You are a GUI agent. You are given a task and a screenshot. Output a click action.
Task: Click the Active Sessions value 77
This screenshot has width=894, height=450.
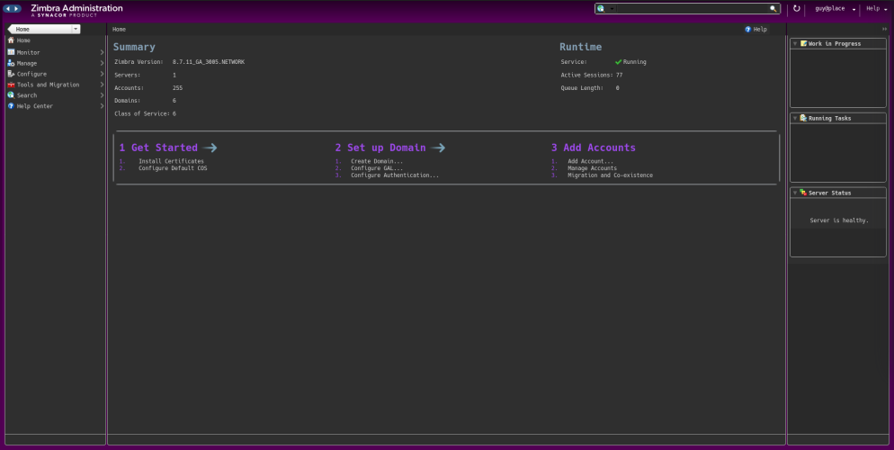tap(619, 75)
